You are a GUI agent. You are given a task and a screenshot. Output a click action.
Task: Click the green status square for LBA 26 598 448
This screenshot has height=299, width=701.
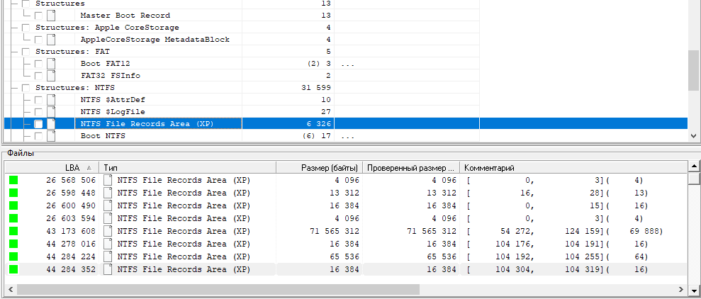(x=13, y=193)
